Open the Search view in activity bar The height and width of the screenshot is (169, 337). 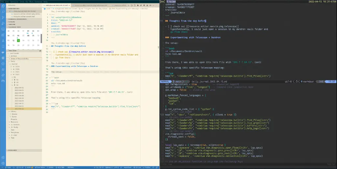click(x=3, y=12)
